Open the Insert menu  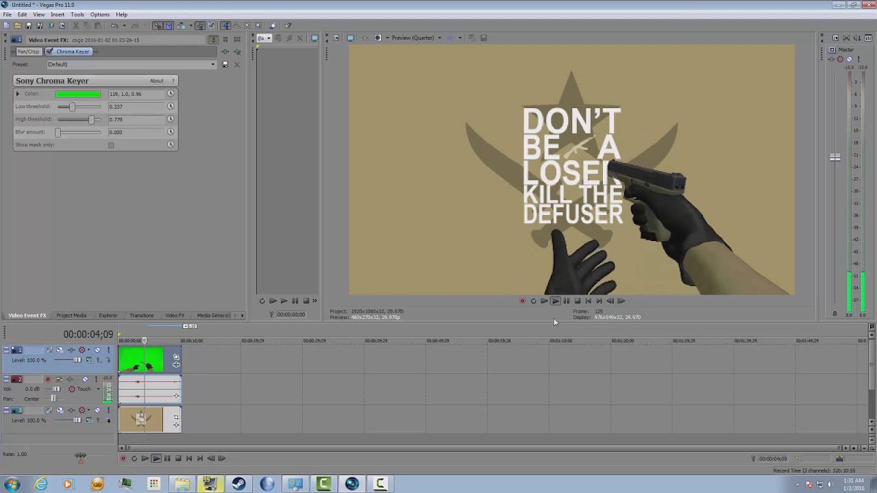click(x=58, y=14)
